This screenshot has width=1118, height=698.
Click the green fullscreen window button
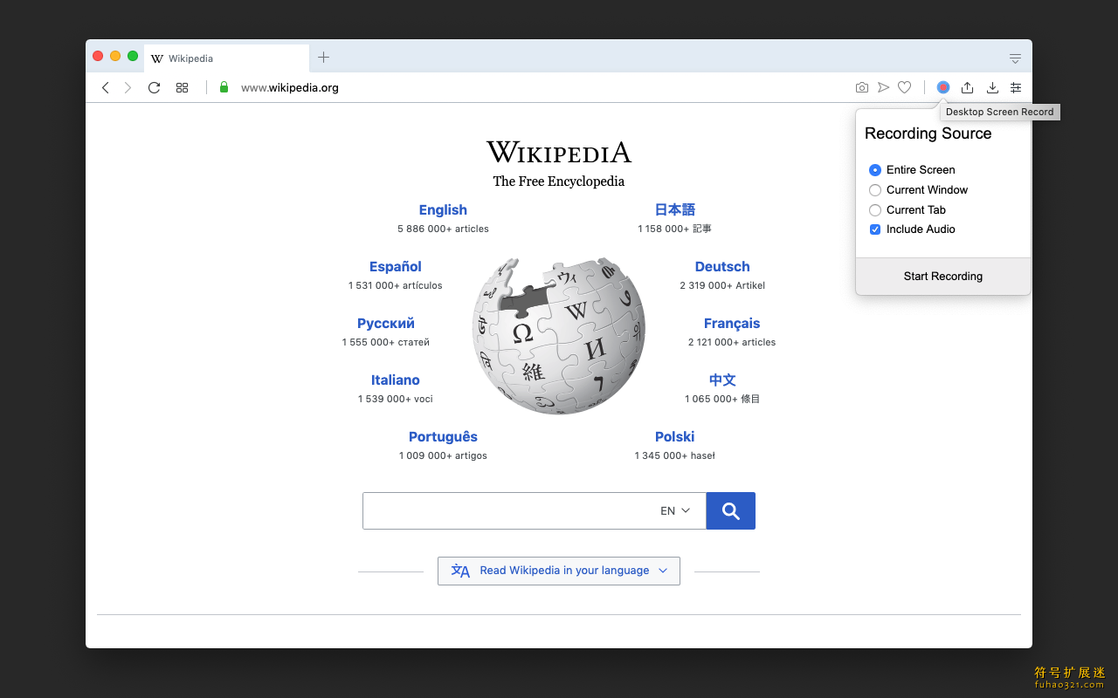click(x=133, y=56)
